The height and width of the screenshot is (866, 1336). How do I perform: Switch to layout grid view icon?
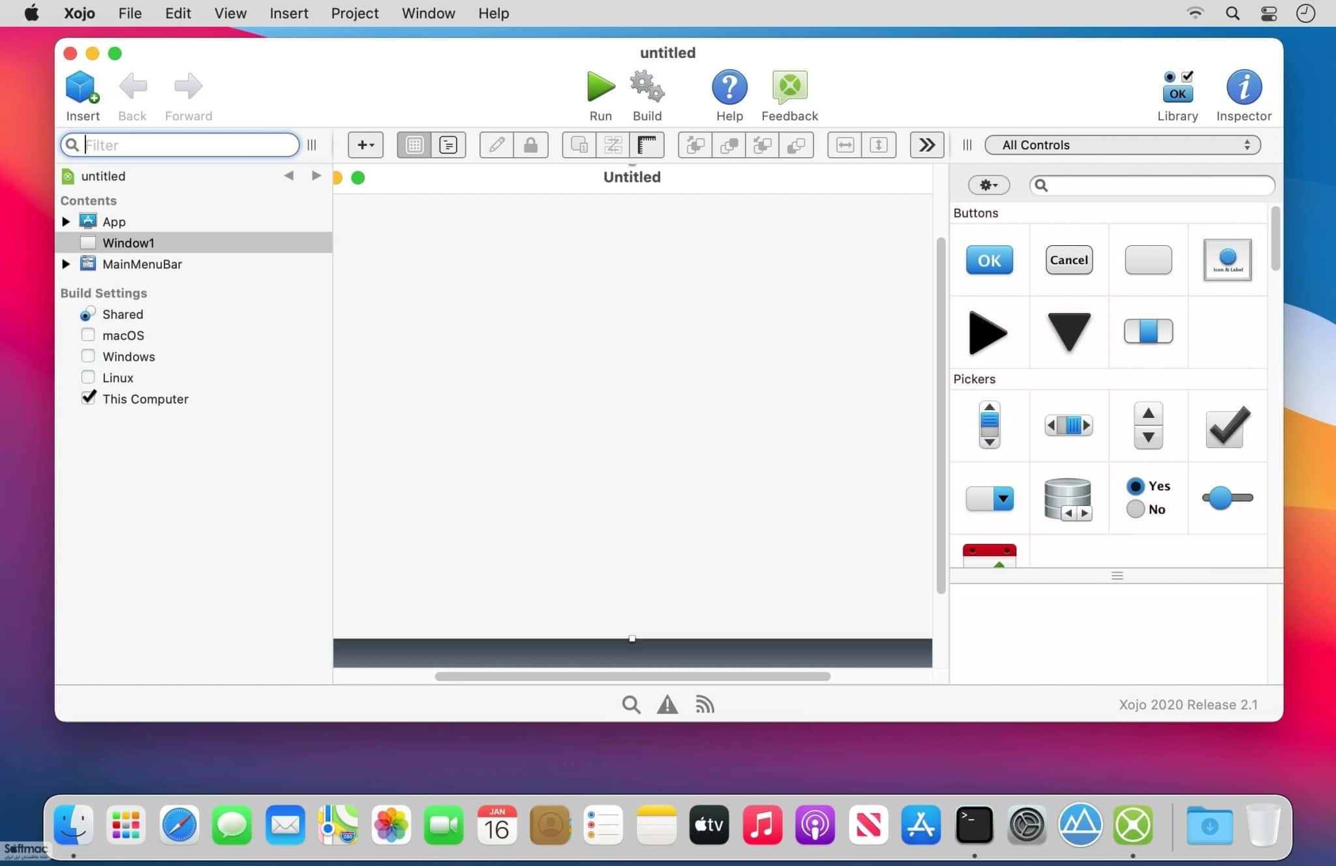[414, 145]
